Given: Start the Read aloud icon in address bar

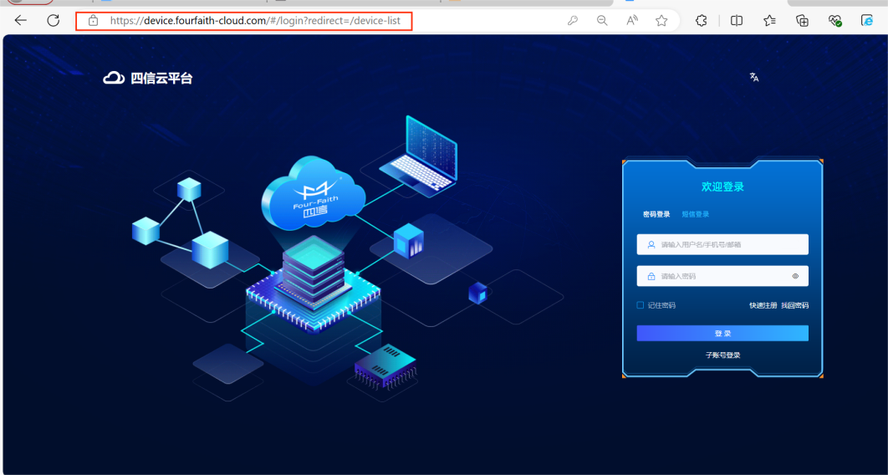Looking at the screenshot, I should pos(632,21).
